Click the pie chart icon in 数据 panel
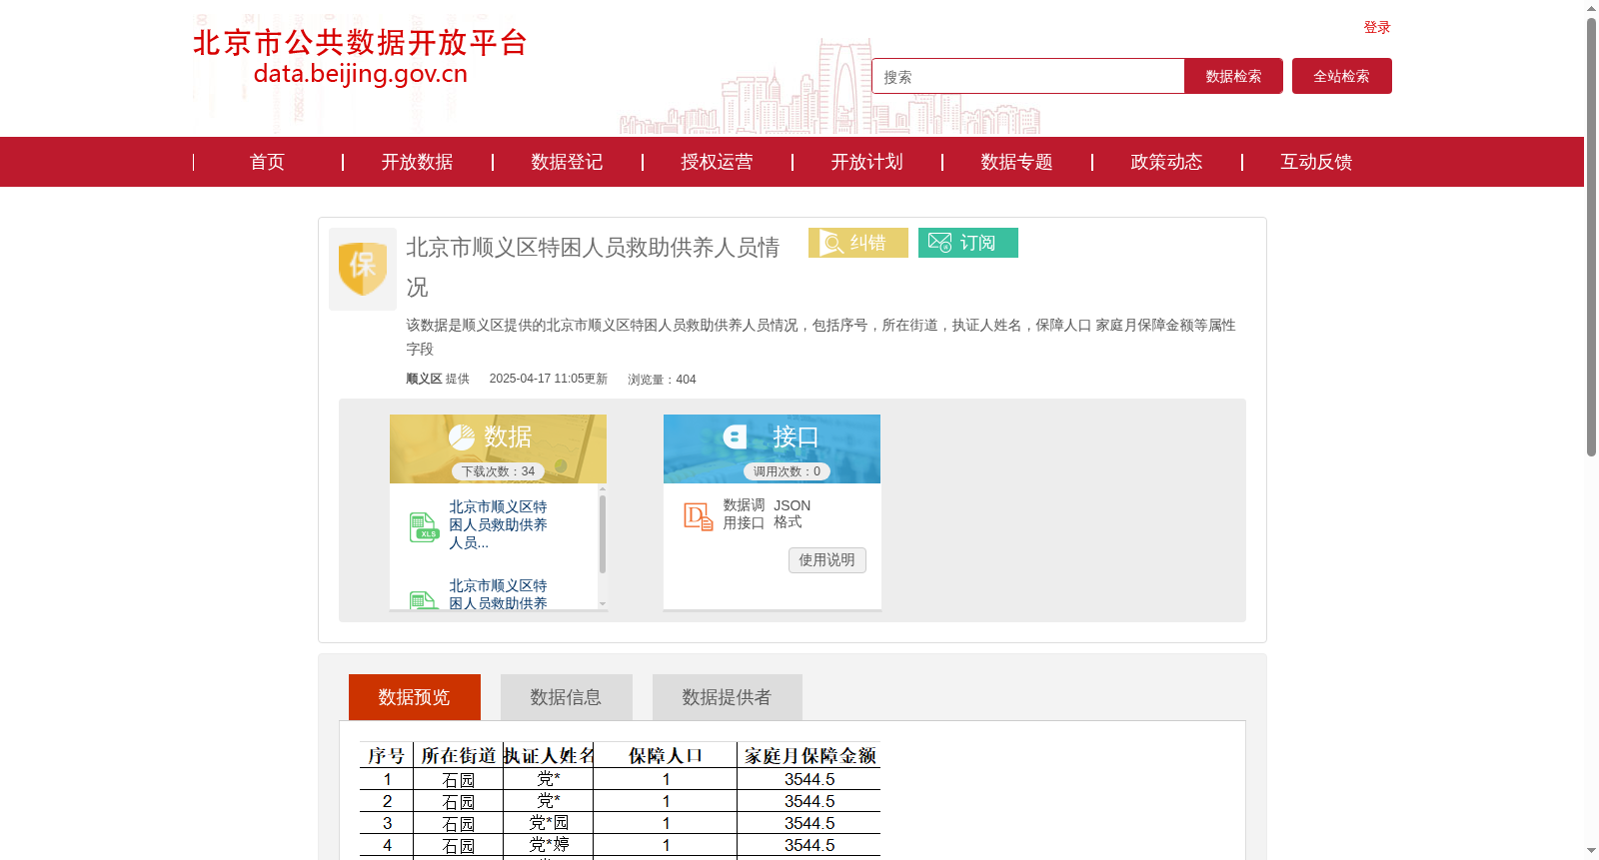The height and width of the screenshot is (860, 1599). pyautogui.click(x=462, y=436)
